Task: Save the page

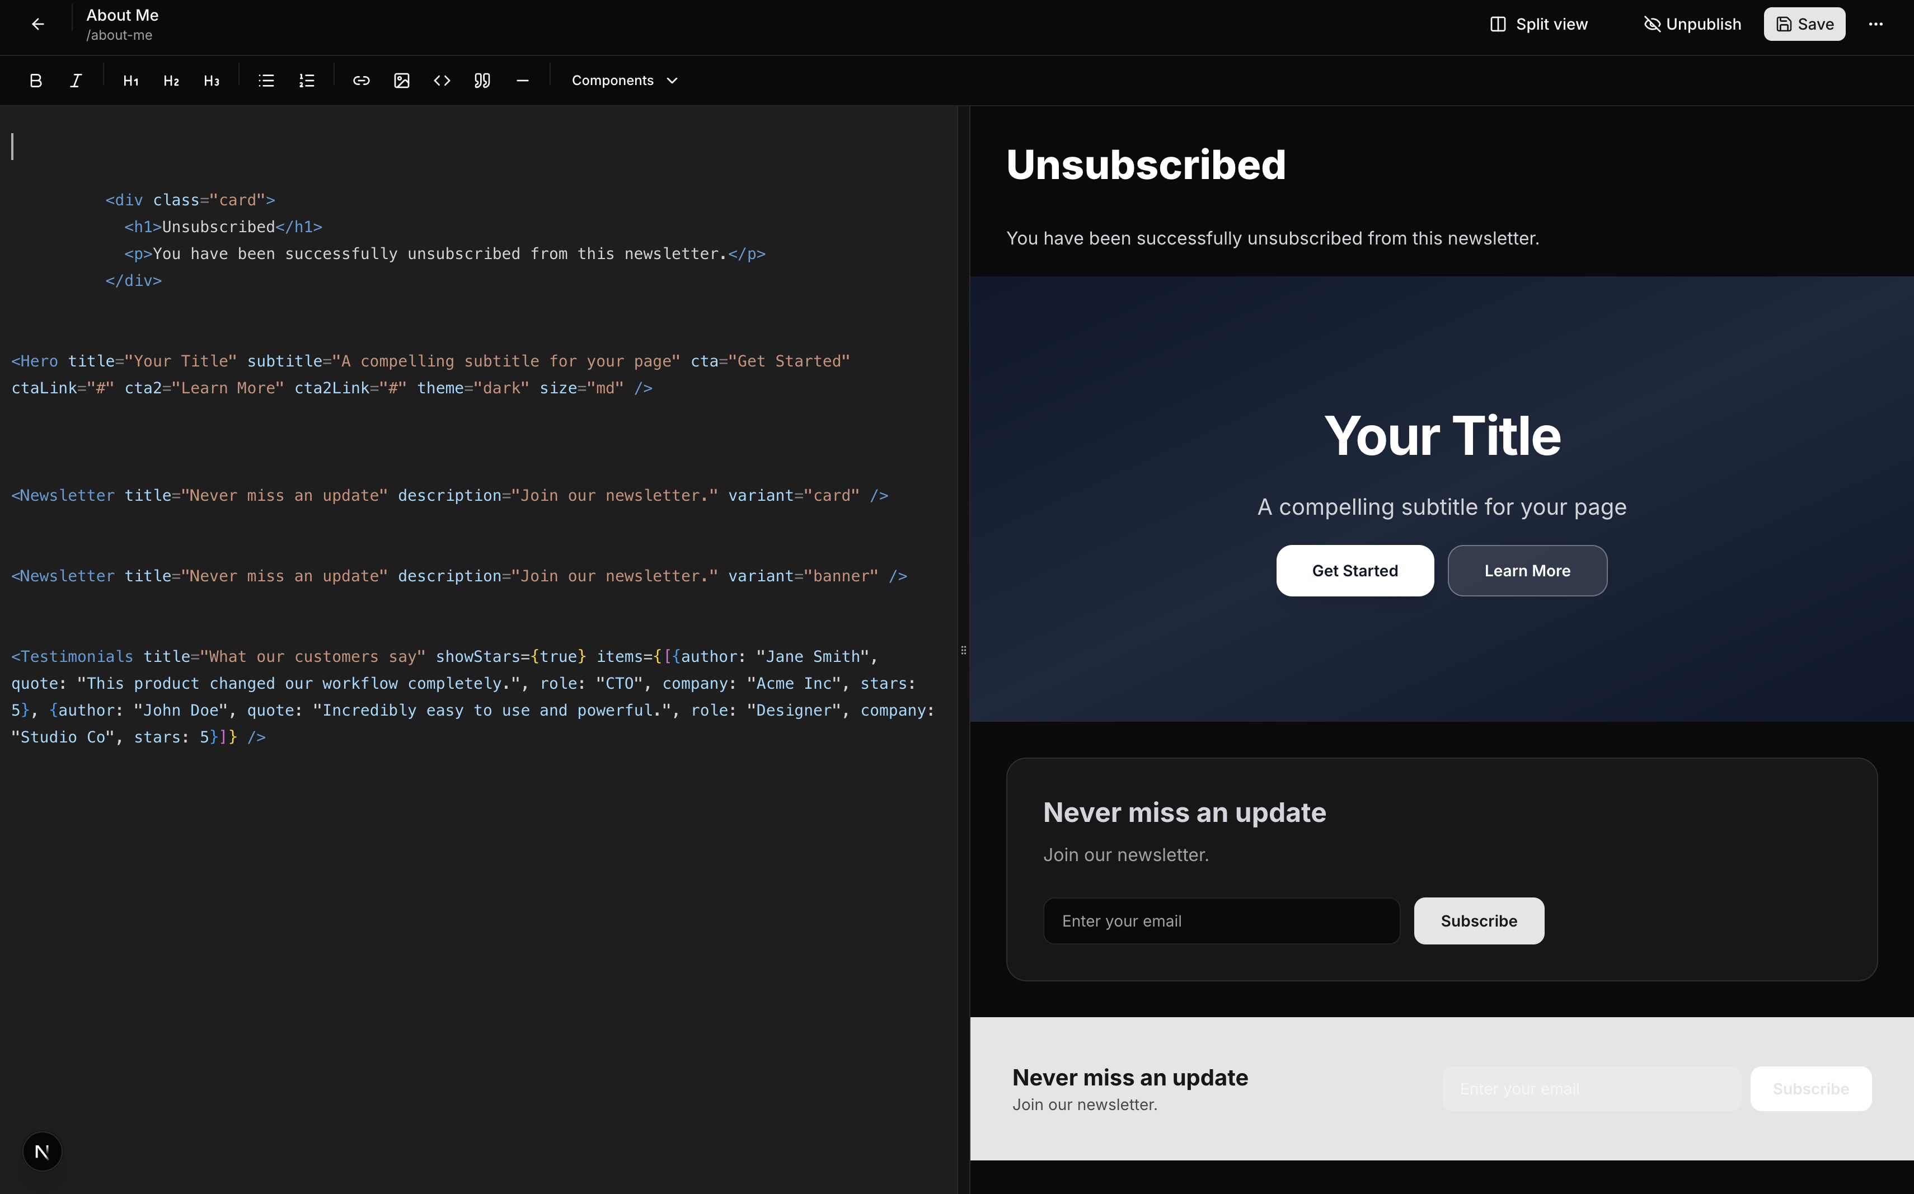Action: [x=1804, y=25]
